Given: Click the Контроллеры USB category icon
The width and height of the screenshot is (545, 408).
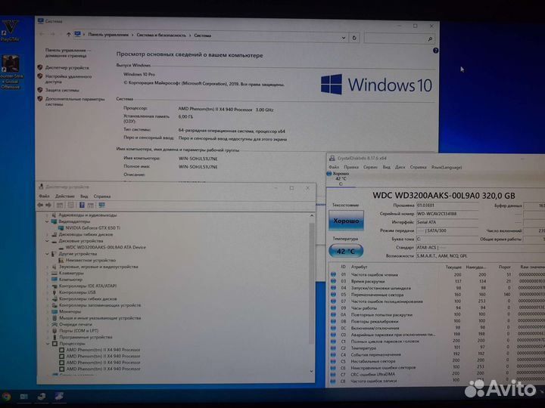Looking at the screenshot, I should (54, 292).
